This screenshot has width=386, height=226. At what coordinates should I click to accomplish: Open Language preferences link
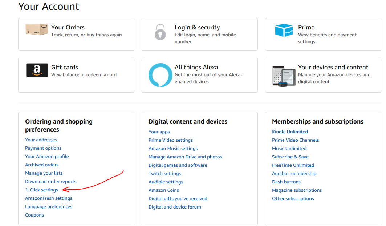49,207
